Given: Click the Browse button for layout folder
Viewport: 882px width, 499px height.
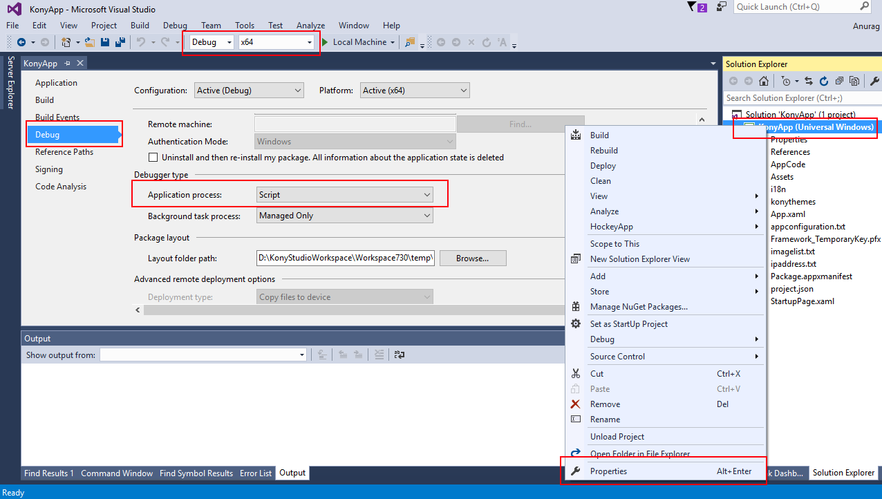Looking at the screenshot, I should click(472, 258).
